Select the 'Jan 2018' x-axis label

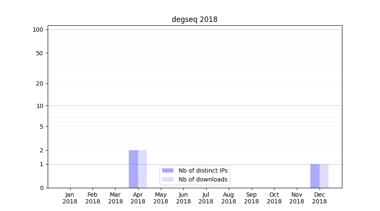pos(70,198)
